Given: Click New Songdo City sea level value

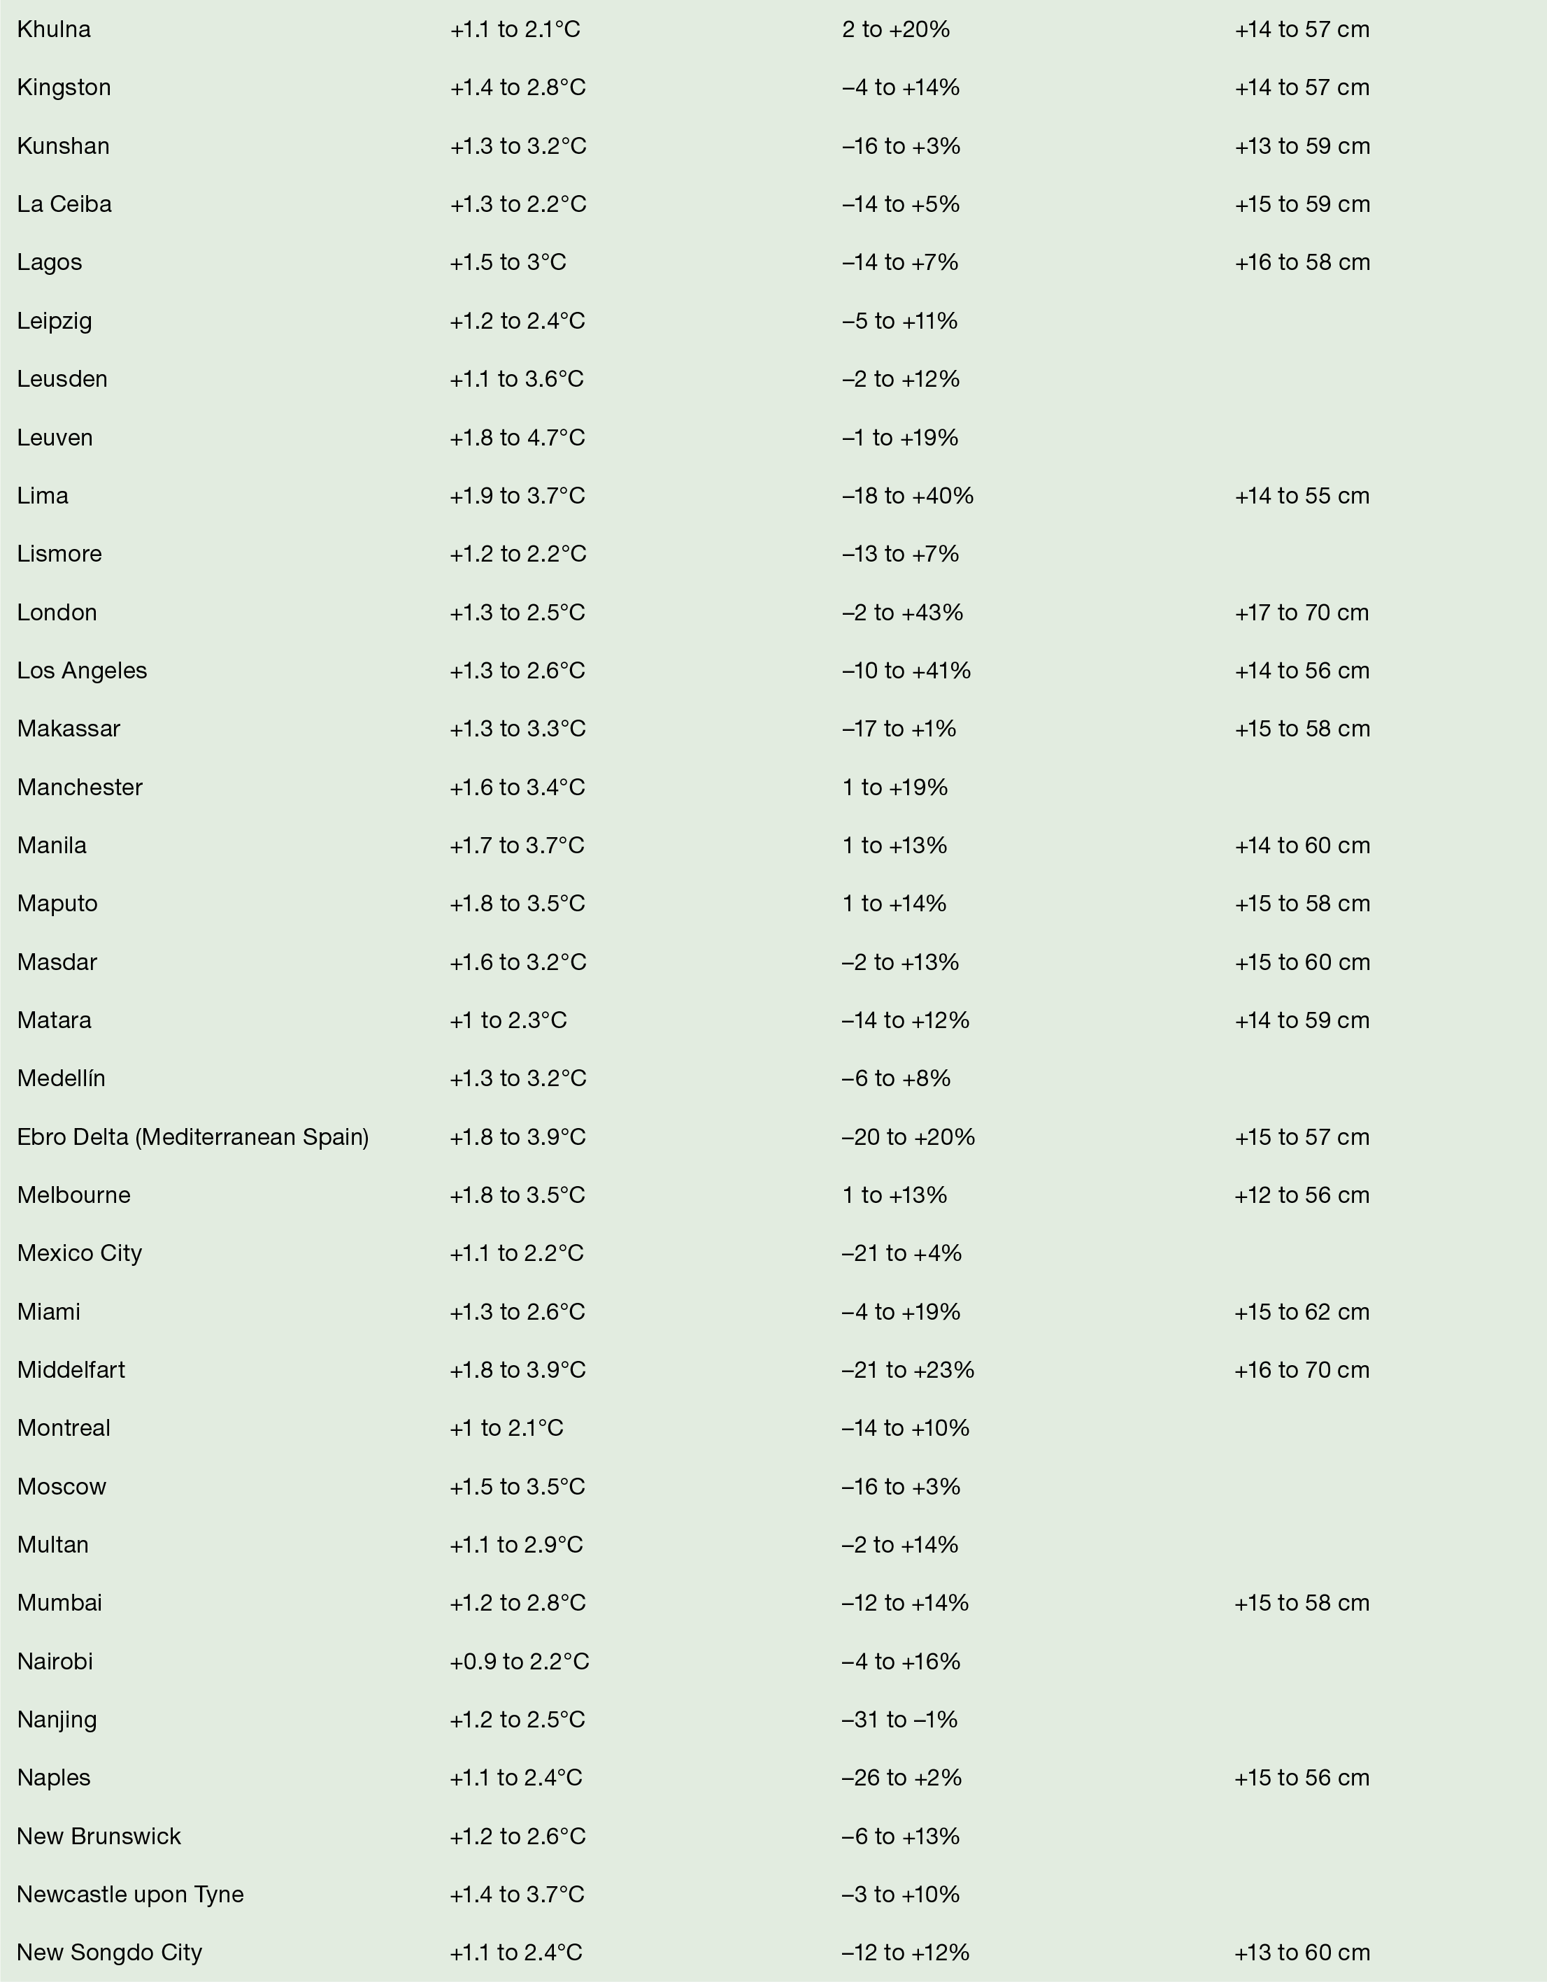Looking at the screenshot, I should [x=1301, y=1952].
